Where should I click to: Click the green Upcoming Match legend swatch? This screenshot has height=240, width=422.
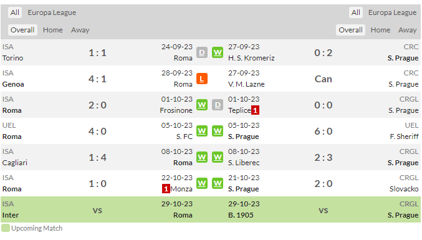pos(6,228)
